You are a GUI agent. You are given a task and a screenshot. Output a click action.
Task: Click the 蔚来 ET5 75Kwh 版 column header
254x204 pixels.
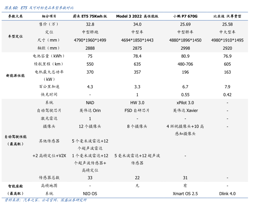pos(90,16)
